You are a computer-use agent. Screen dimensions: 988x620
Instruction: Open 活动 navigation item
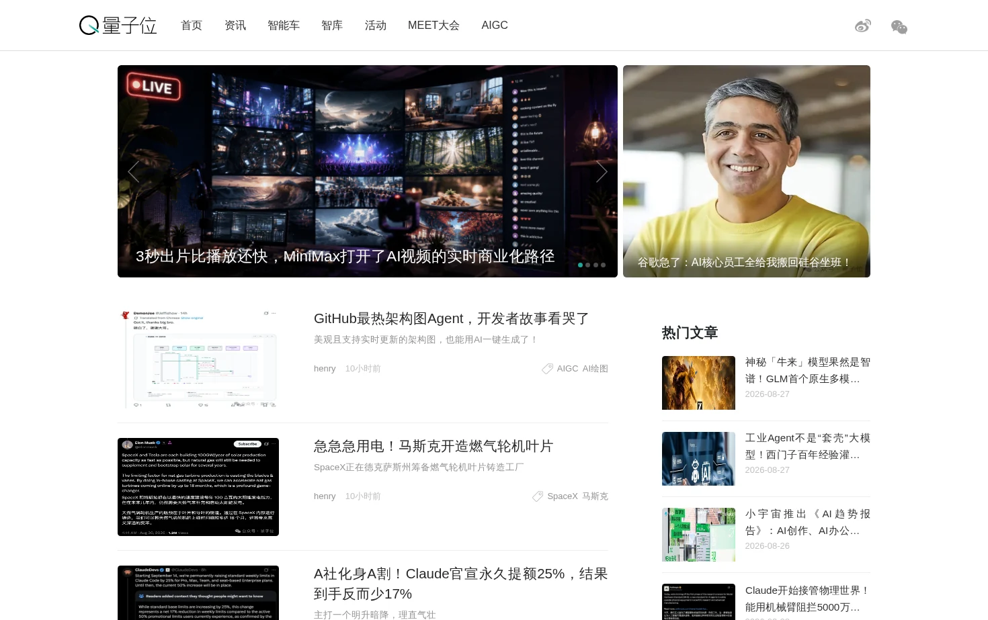click(376, 26)
